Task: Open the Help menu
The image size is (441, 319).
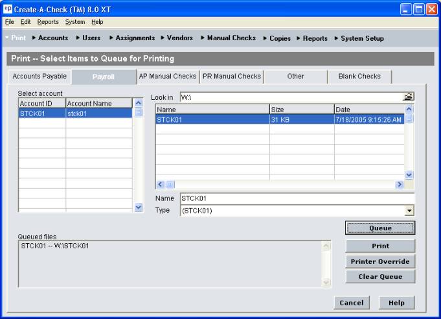Action: pos(97,22)
